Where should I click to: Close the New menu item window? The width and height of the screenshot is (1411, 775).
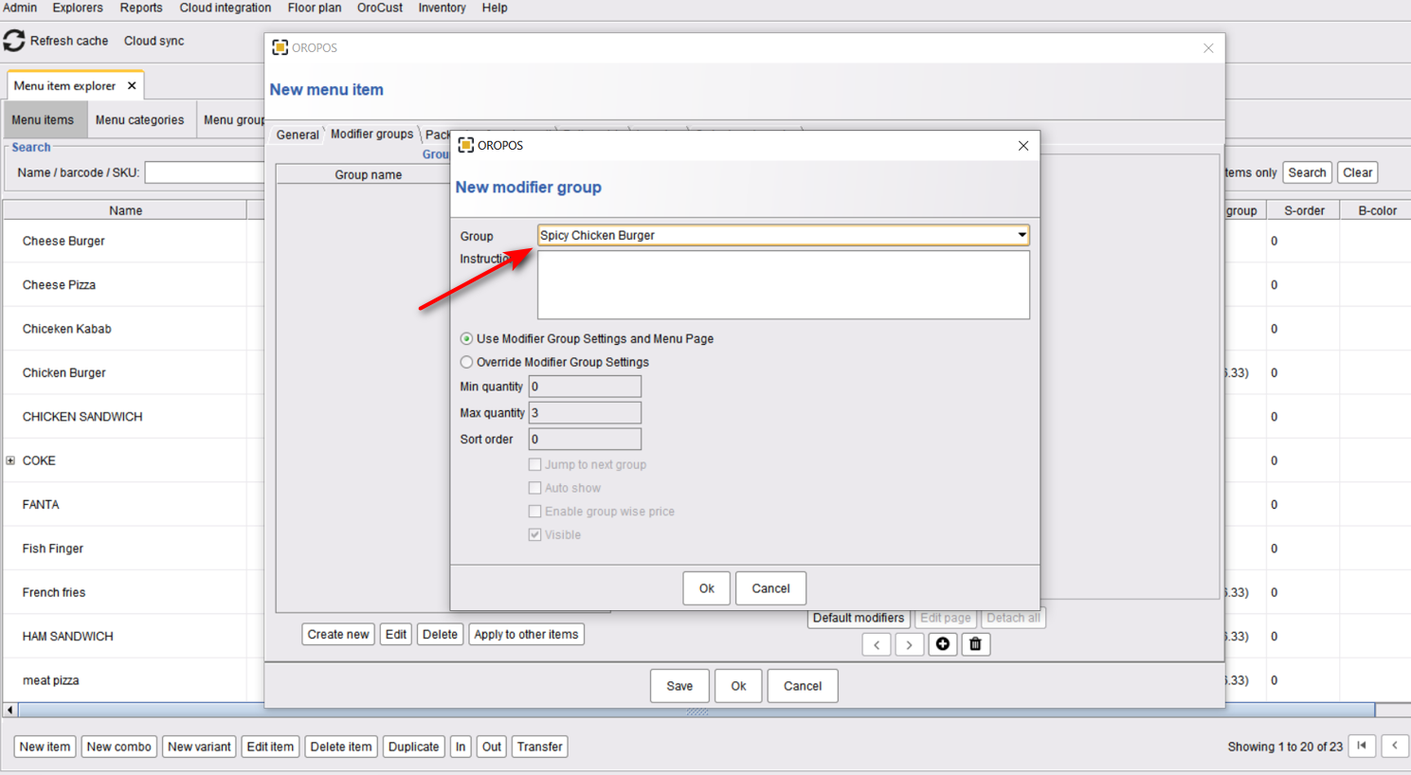pos(1208,47)
